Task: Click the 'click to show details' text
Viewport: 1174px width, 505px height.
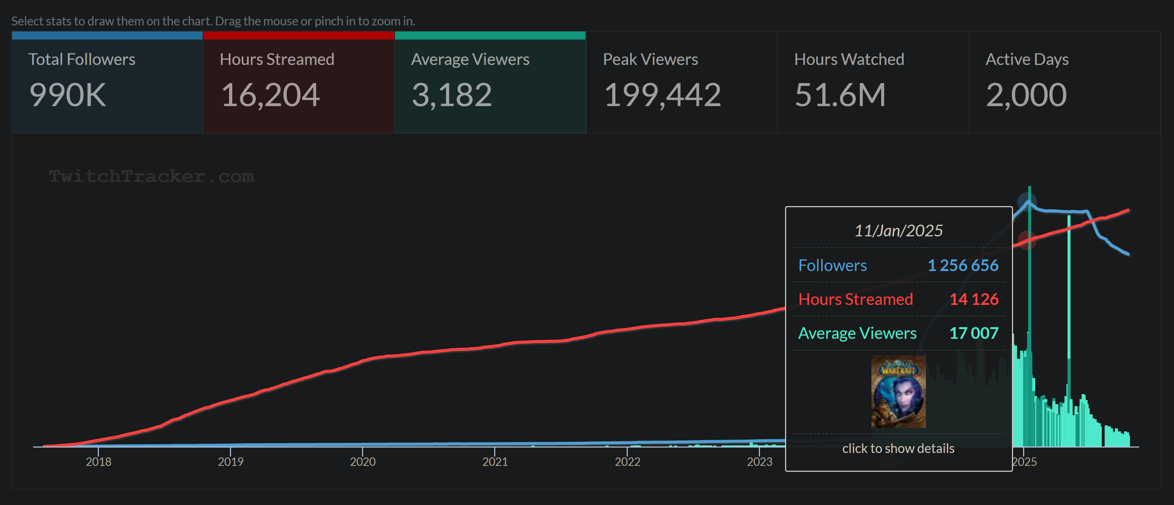Action: [x=898, y=448]
